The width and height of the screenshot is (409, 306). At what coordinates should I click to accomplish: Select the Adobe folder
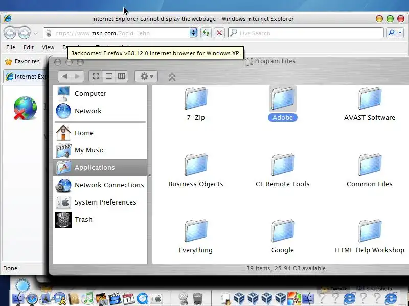click(283, 104)
